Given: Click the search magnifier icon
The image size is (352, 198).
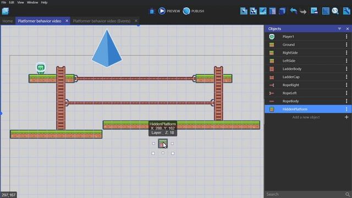Looking at the screenshot, I should point(348,194).
